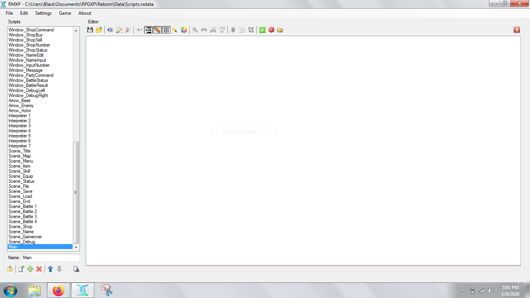Open the Settings menu
Image resolution: width=530 pixels, height=298 pixels.
(43, 13)
